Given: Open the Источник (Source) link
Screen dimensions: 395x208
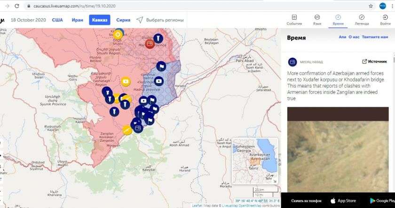Looking at the screenshot, I should (x=374, y=61).
